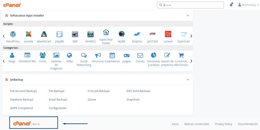Image resolution: width=260 pixels, height=130 pixels.
Task: Go to Inicio footer link
Action: pyautogui.click(x=175, y=124)
